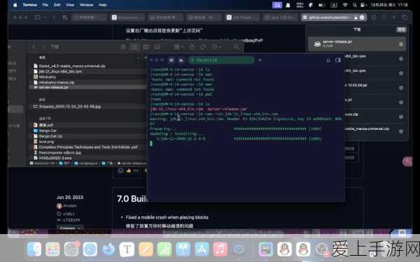Select the github.com browser tab

coord(334,17)
